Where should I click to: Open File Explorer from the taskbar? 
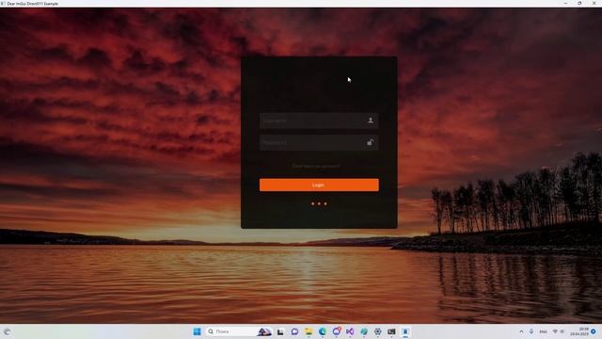click(x=309, y=331)
